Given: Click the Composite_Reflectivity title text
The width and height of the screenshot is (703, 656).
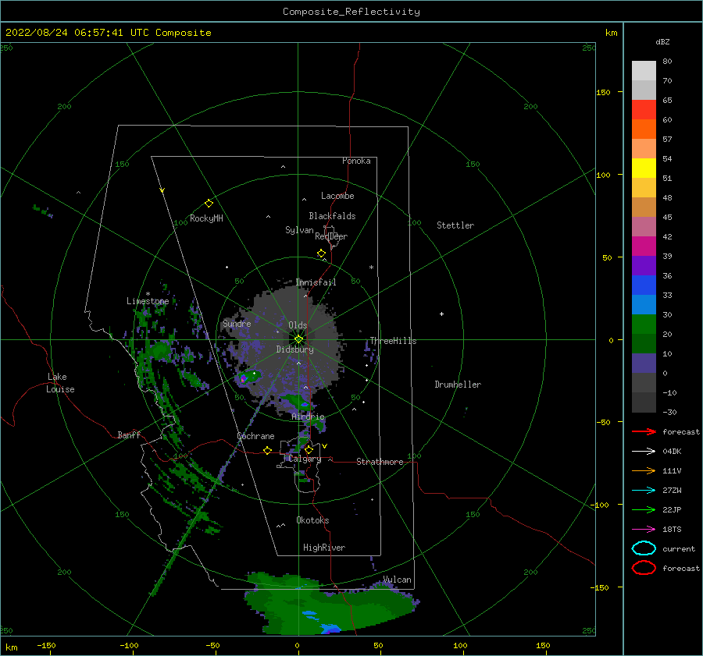Looking at the screenshot, I should point(351,12).
